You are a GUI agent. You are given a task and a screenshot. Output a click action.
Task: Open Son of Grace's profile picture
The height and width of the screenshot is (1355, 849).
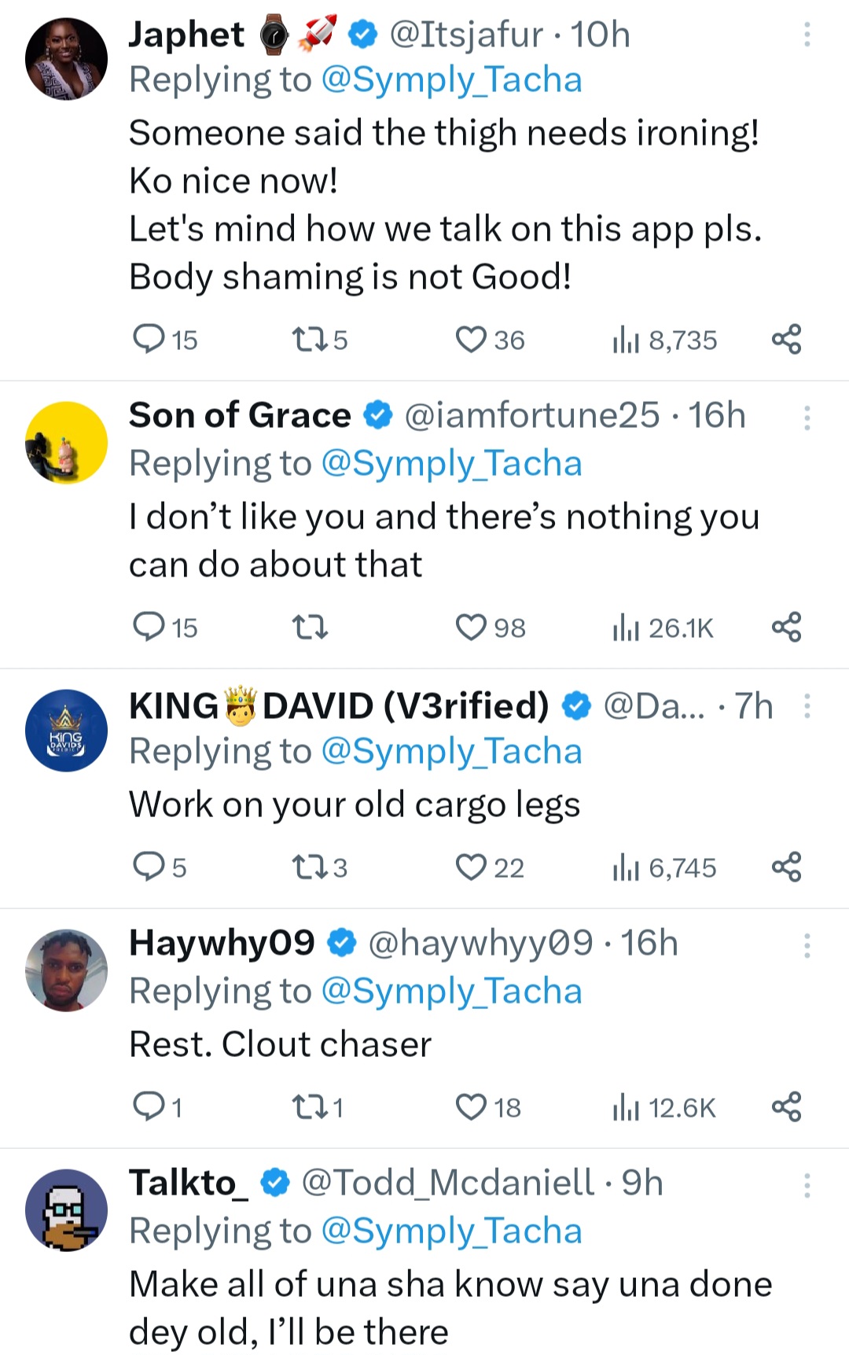click(67, 443)
